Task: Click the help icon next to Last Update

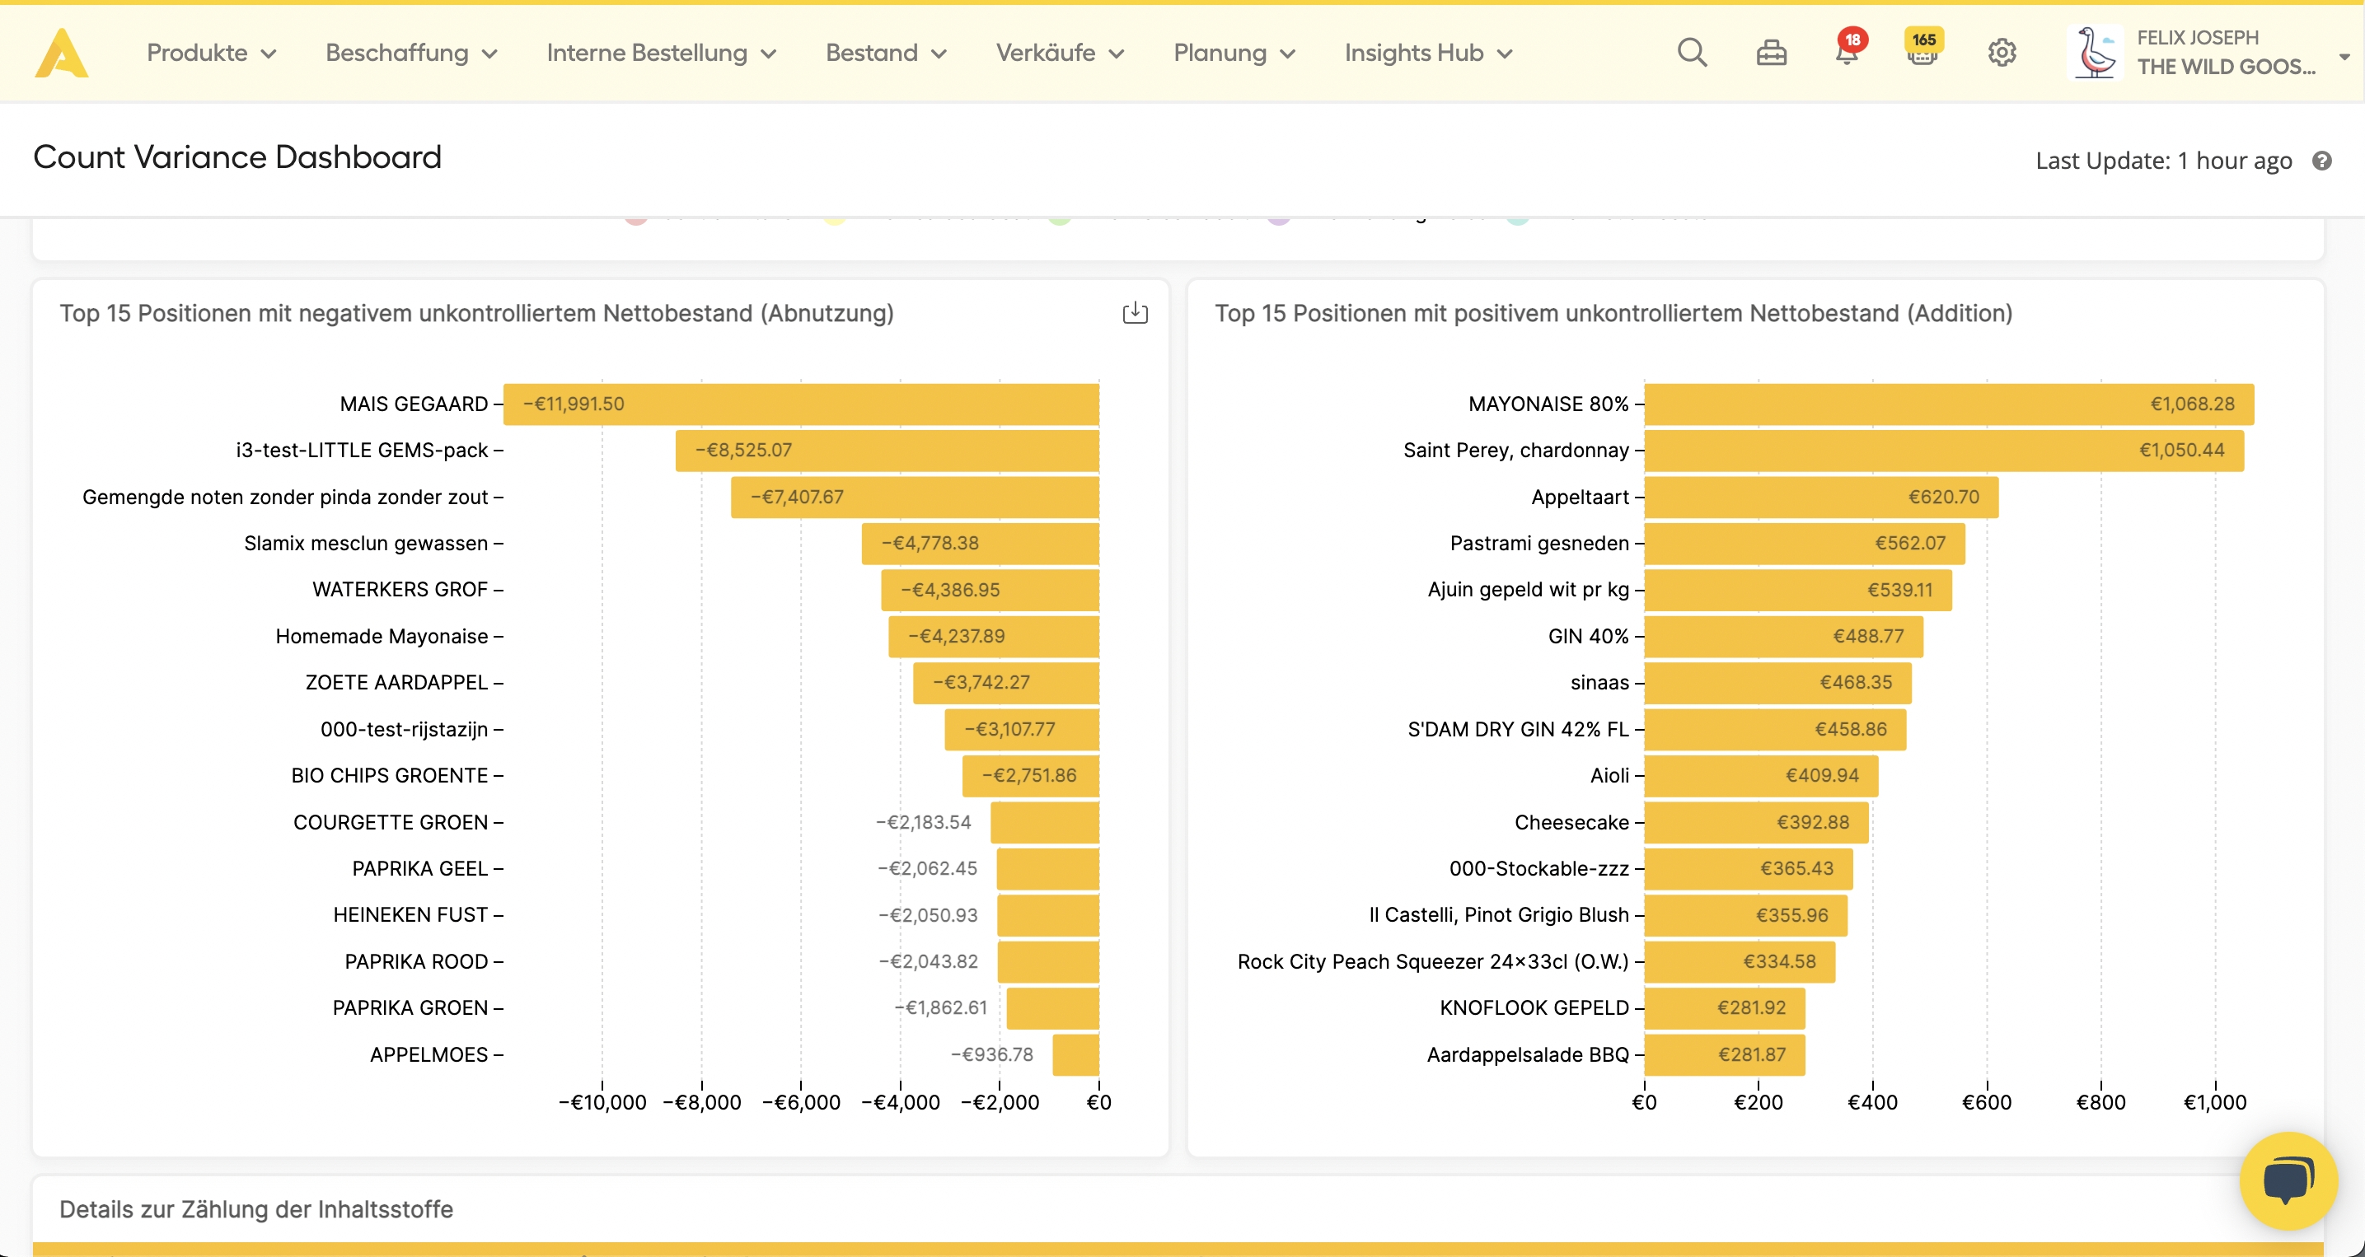Action: point(2322,161)
